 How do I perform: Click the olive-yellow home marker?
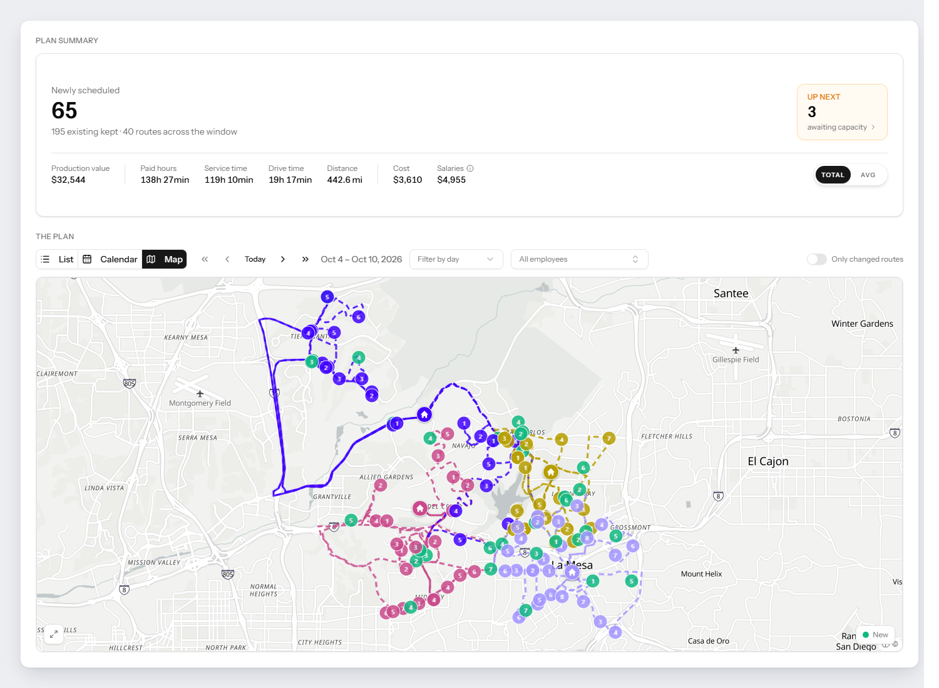click(551, 472)
